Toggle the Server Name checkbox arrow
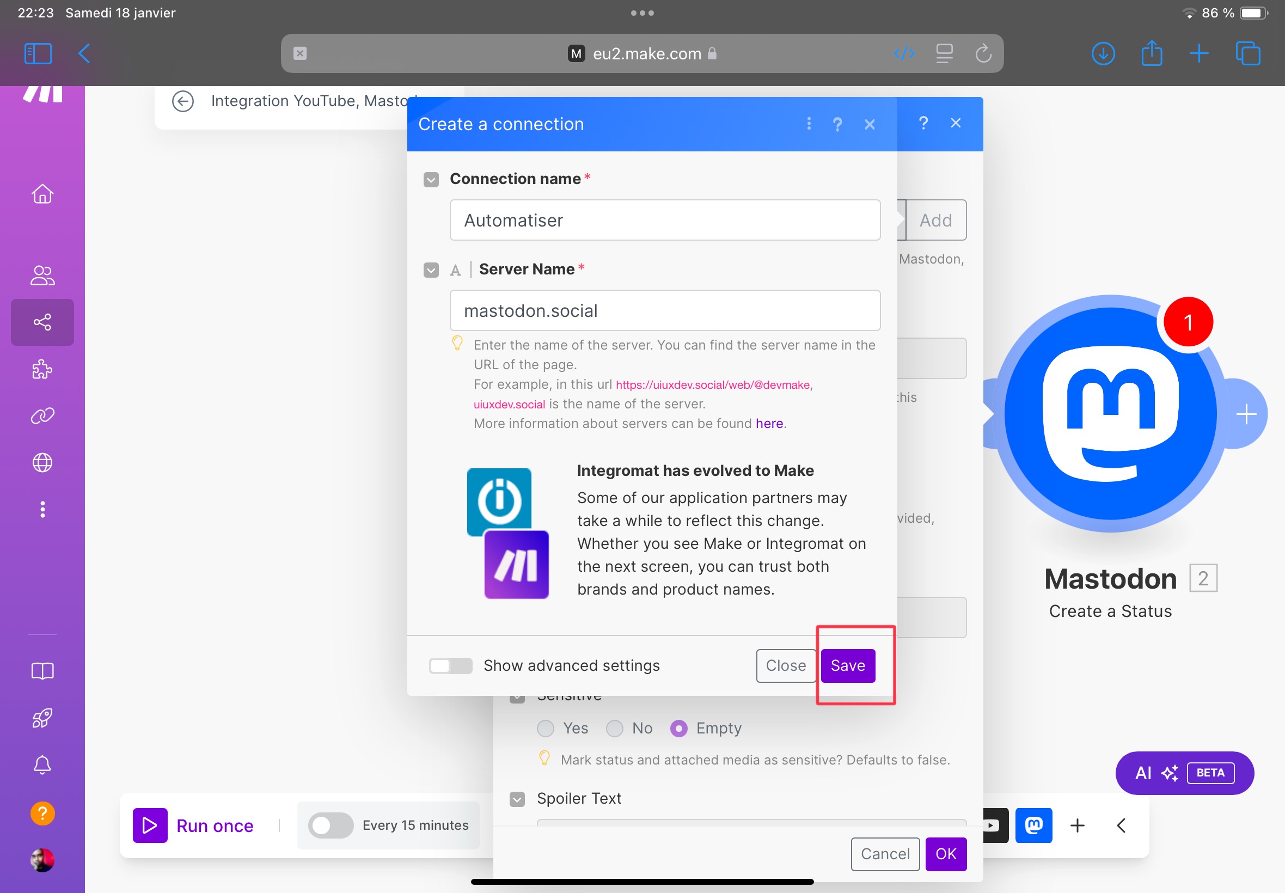The width and height of the screenshot is (1285, 893). point(431,270)
